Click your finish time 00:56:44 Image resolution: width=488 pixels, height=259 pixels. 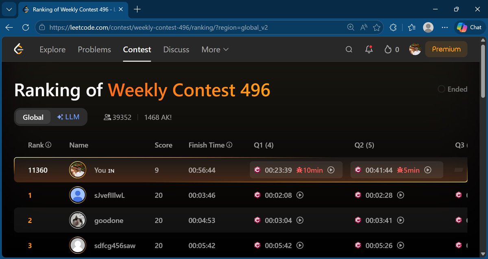(202, 170)
